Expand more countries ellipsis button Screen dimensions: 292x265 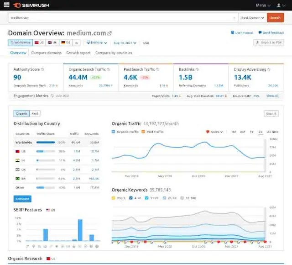(76, 42)
